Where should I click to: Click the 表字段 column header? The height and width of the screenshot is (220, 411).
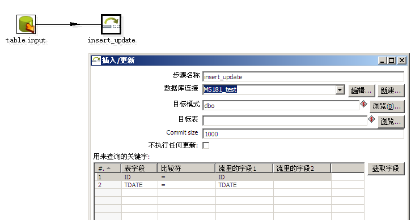click(x=139, y=169)
